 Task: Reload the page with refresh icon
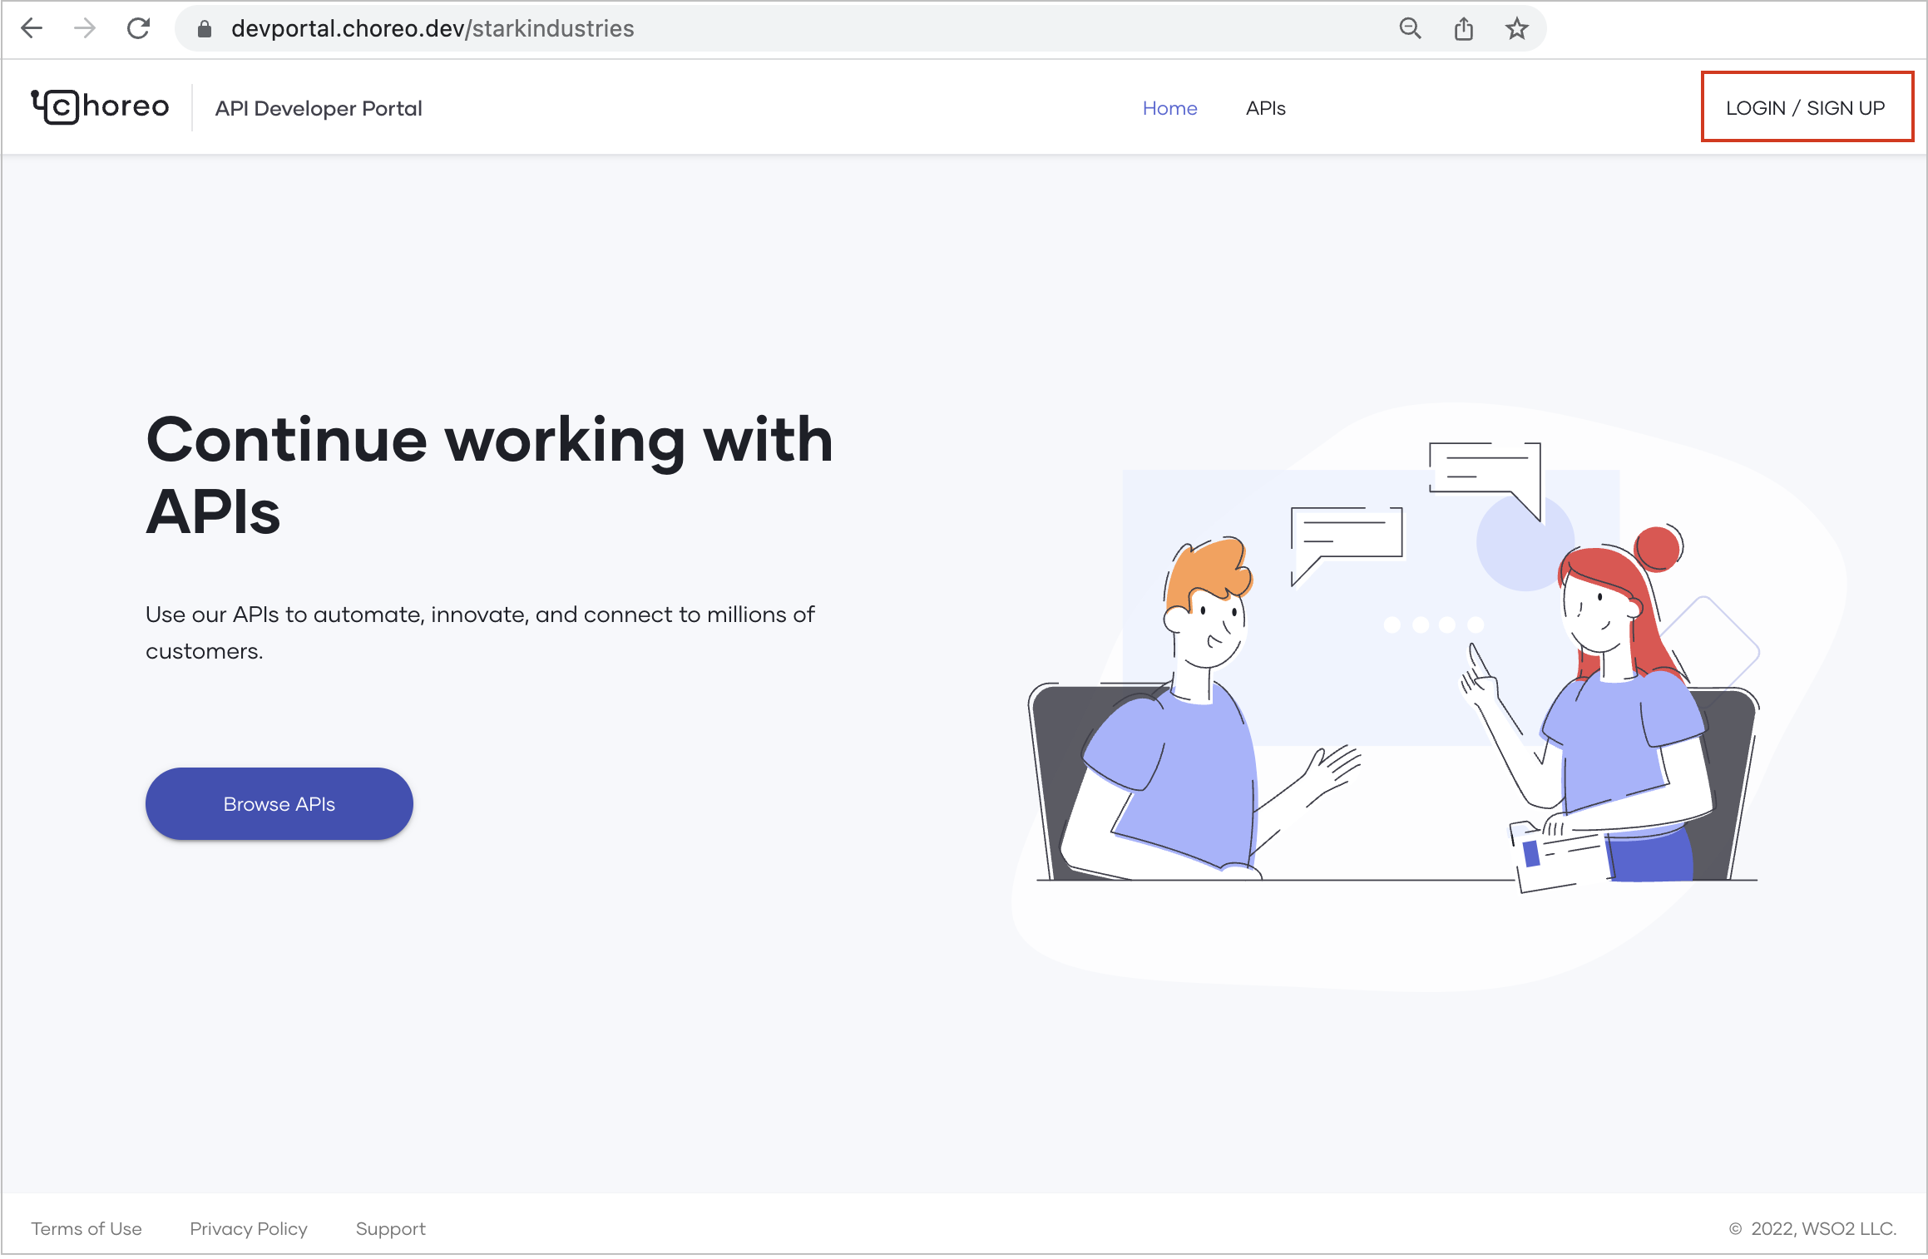pyautogui.click(x=138, y=28)
